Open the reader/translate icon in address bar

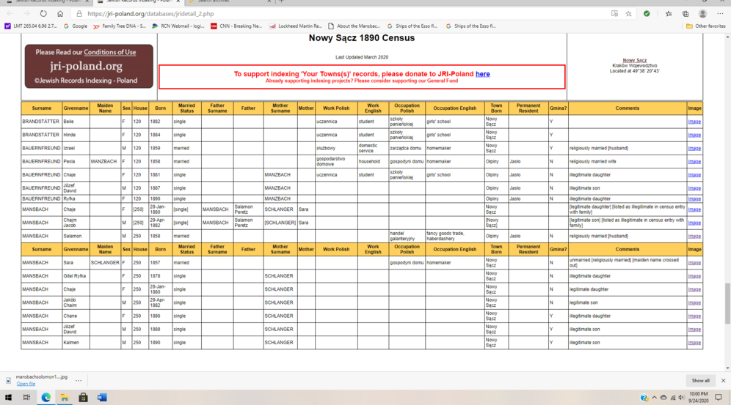click(614, 14)
